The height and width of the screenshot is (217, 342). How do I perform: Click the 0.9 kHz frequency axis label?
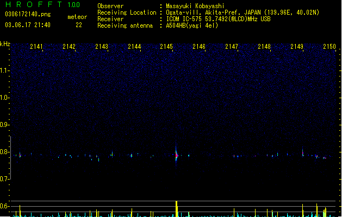pos(4,125)
